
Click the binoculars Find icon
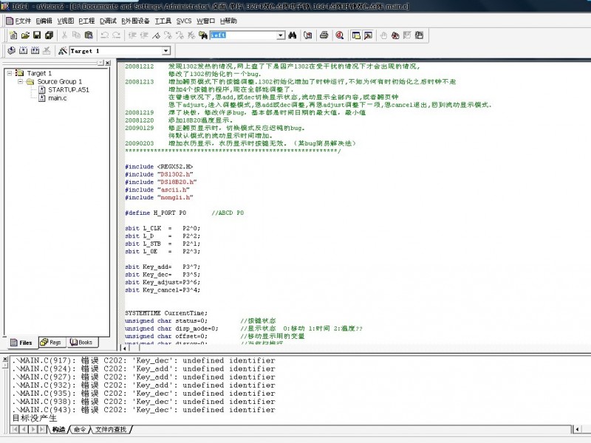[292, 35]
